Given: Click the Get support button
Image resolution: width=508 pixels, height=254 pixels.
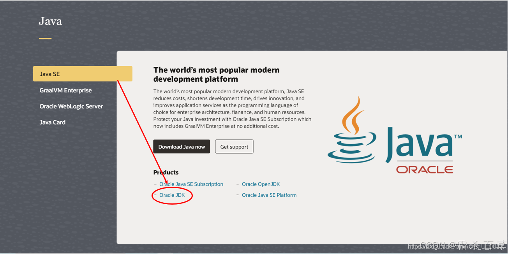Looking at the screenshot, I should 234,147.
